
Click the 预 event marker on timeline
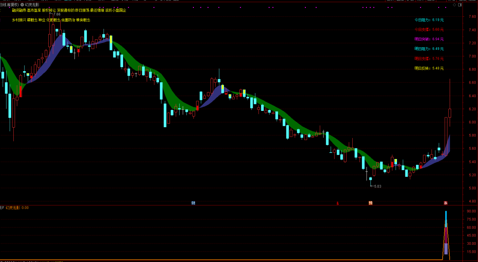pos(370,203)
